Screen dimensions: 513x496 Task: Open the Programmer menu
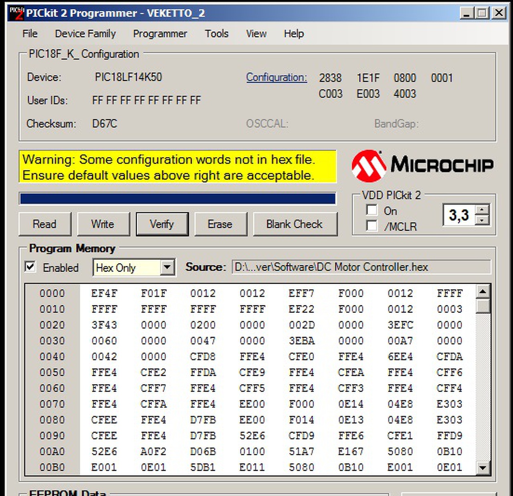[x=160, y=34]
